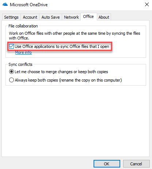Confirm changes with the OK button

(107, 164)
